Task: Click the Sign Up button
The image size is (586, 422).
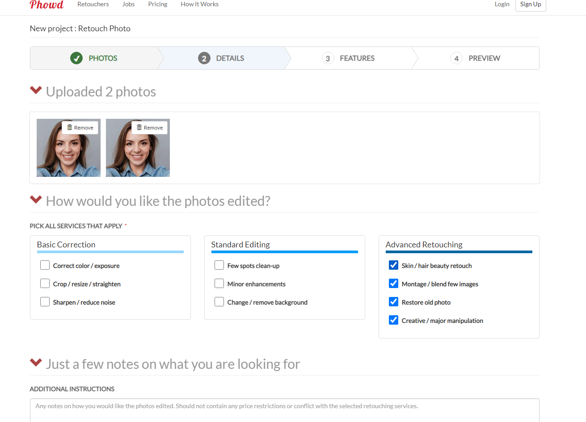Action: point(530,4)
